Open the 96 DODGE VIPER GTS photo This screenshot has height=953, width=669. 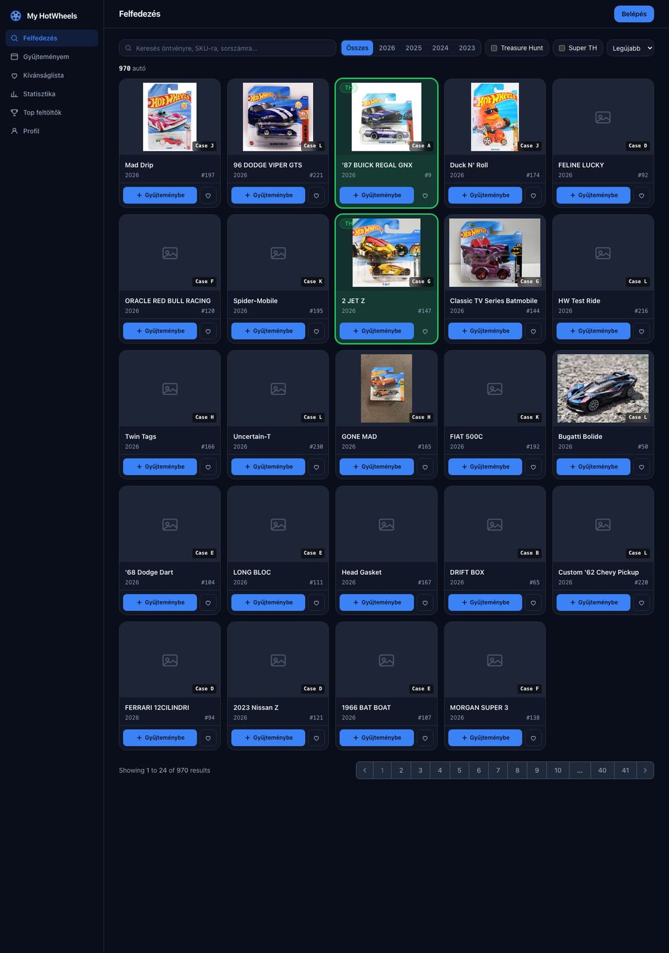click(278, 117)
